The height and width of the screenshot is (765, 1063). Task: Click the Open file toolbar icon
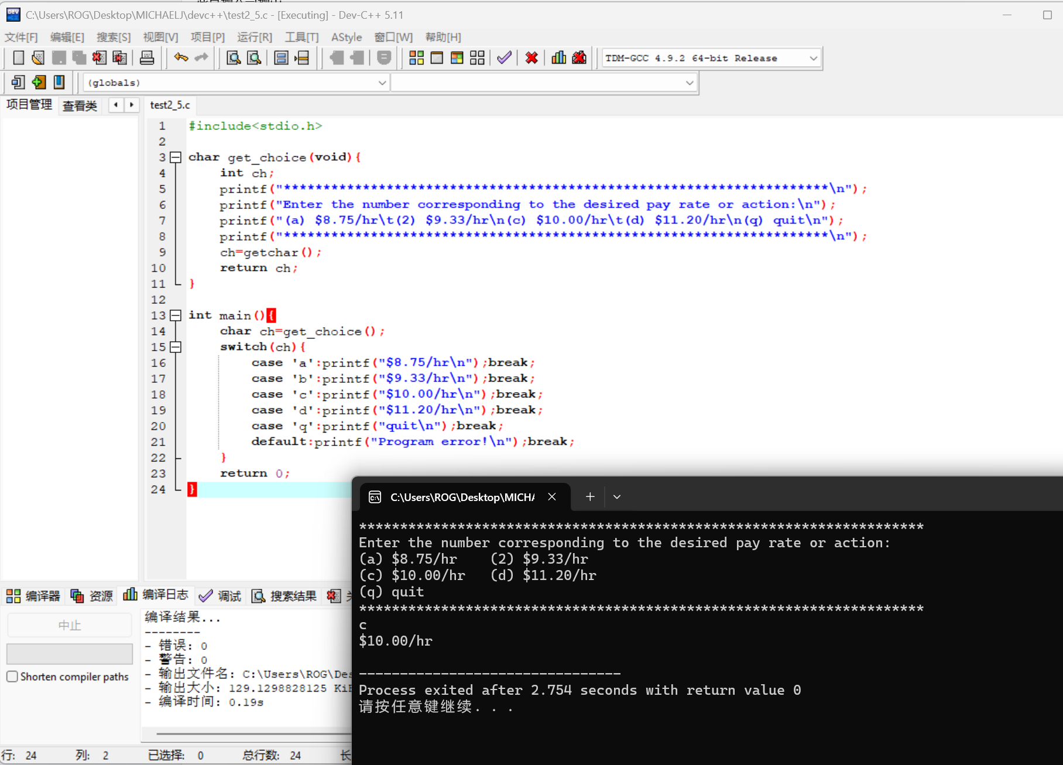pos(39,58)
